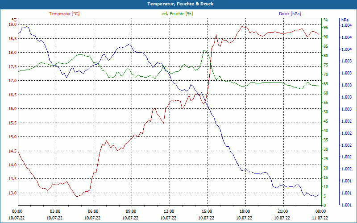The height and width of the screenshot is (223, 357).
Task: Click the "19,0" temperature axis value
Action: (x=12, y=25)
